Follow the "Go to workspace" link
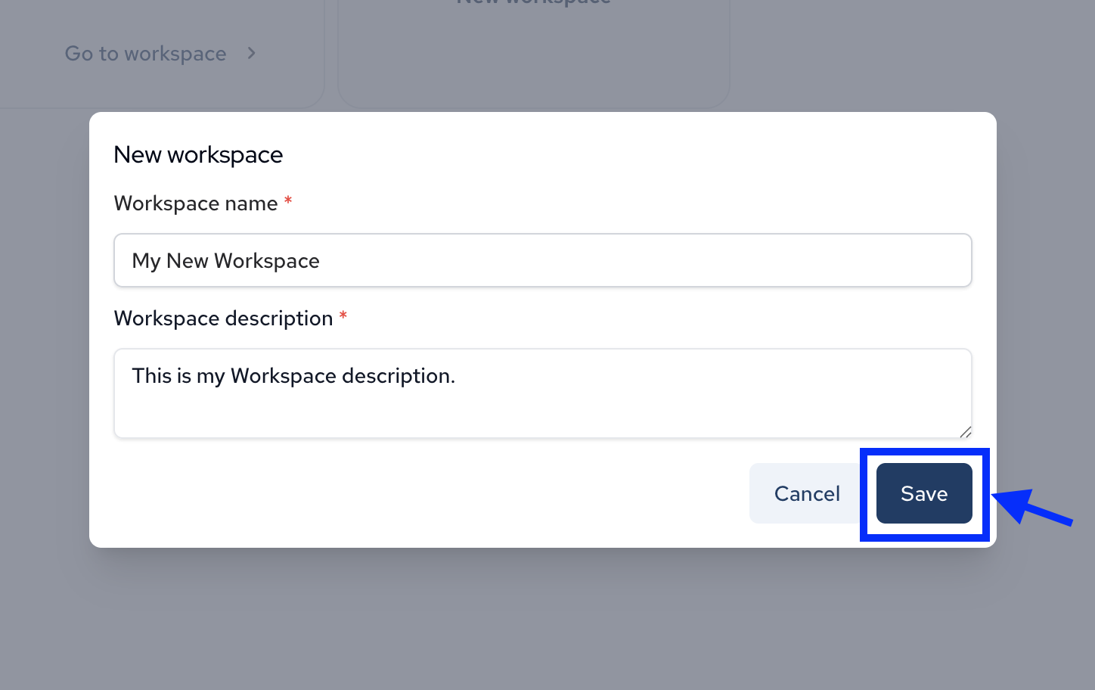The height and width of the screenshot is (690, 1095). [146, 53]
